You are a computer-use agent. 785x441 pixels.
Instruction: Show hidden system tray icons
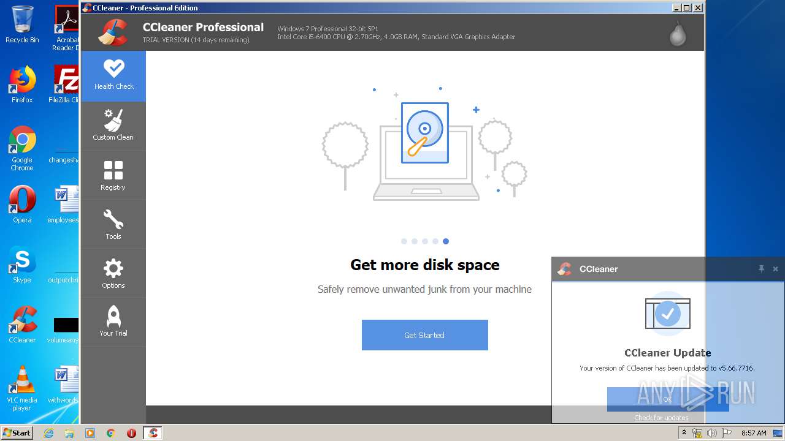click(x=684, y=433)
